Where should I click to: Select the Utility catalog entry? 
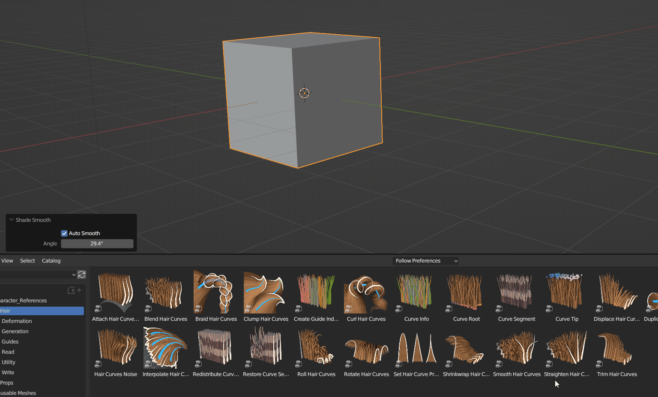click(x=9, y=362)
